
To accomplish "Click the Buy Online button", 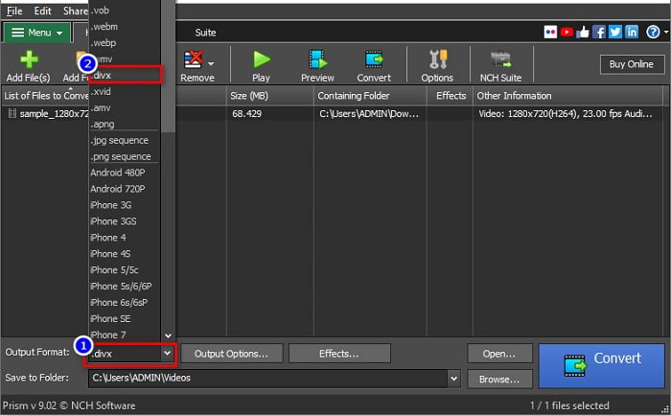I will pos(632,64).
